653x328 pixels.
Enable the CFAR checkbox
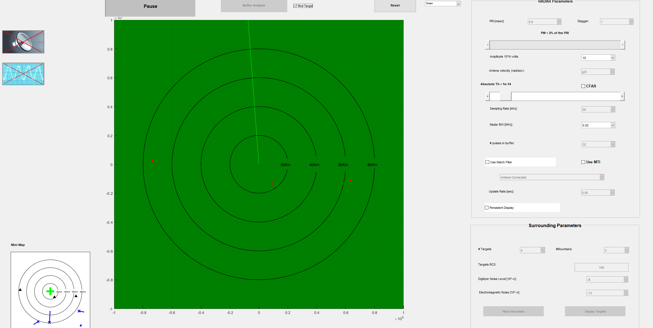point(583,86)
